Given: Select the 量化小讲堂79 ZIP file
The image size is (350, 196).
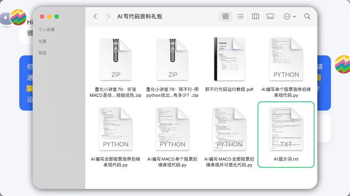Looking at the screenshot, I should tap(173, 59).
